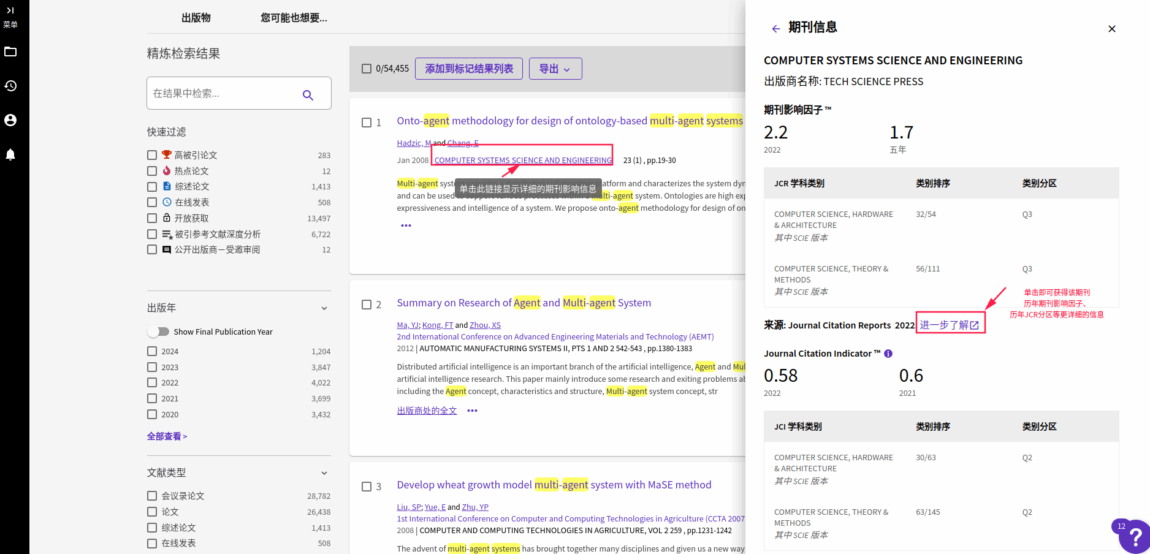
Task: Open the user profile icon
Action: 10,120
